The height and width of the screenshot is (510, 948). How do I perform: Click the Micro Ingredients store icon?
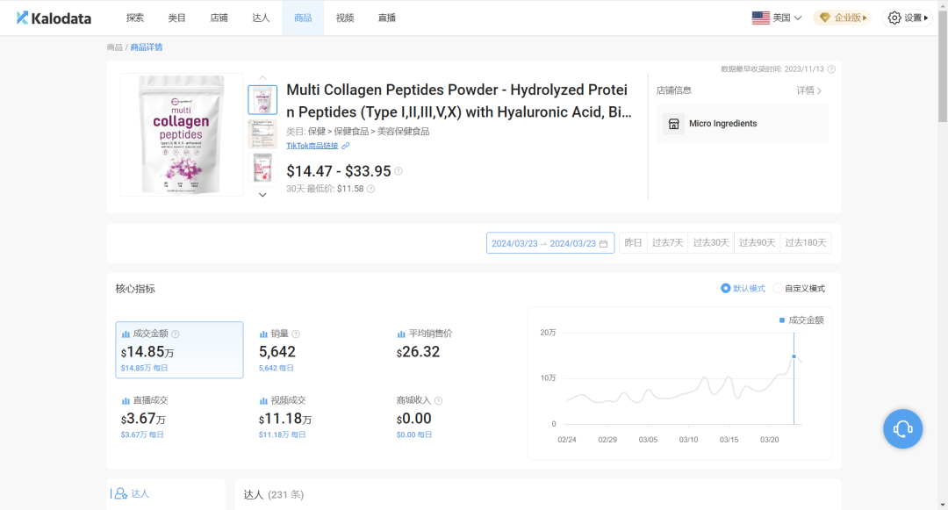click(673, 124)
